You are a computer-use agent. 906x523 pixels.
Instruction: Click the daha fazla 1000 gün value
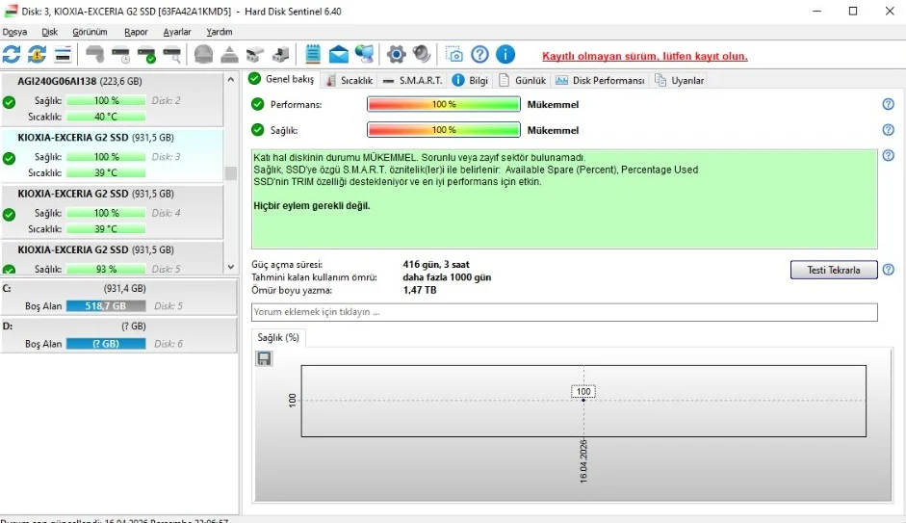[x=447, y=277]
